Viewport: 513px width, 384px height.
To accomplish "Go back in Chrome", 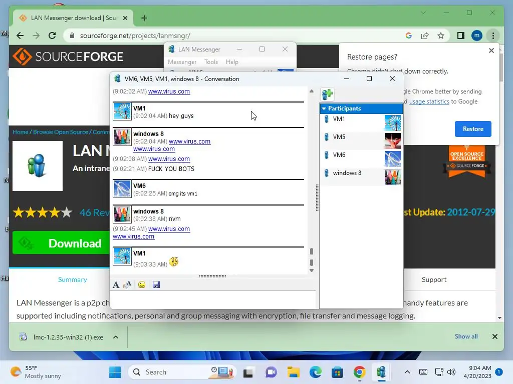I will pyautogui.click(x=20, y=35).
